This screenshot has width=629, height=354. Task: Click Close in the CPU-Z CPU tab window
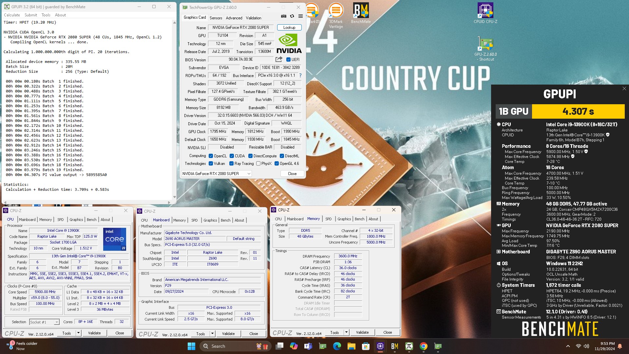(x=120, y=333)
